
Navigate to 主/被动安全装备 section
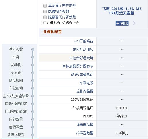pyautogui.click(x=16, y=96)
